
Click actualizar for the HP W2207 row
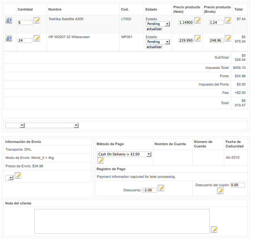tap(154, 47)
